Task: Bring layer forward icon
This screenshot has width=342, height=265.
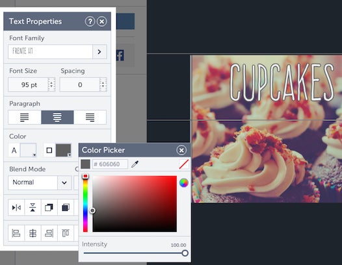Action: [66, 207]
